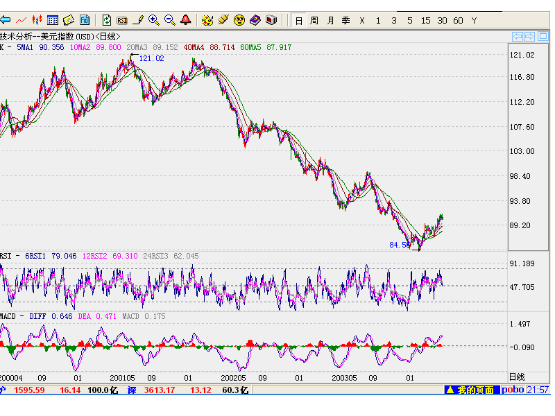Viewport: 555px width, 416px height.
Task: Select the 60 minute period
Action: click(458, 21)
